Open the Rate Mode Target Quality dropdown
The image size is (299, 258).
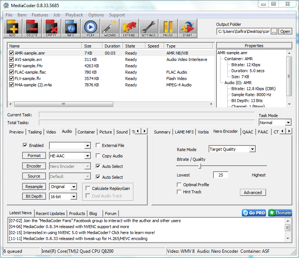252,149
